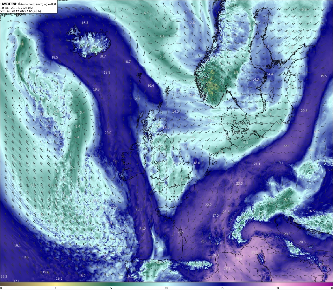Click the 18.0 value in the North Sea
The image size is (333, 290).
click(197, 163)
